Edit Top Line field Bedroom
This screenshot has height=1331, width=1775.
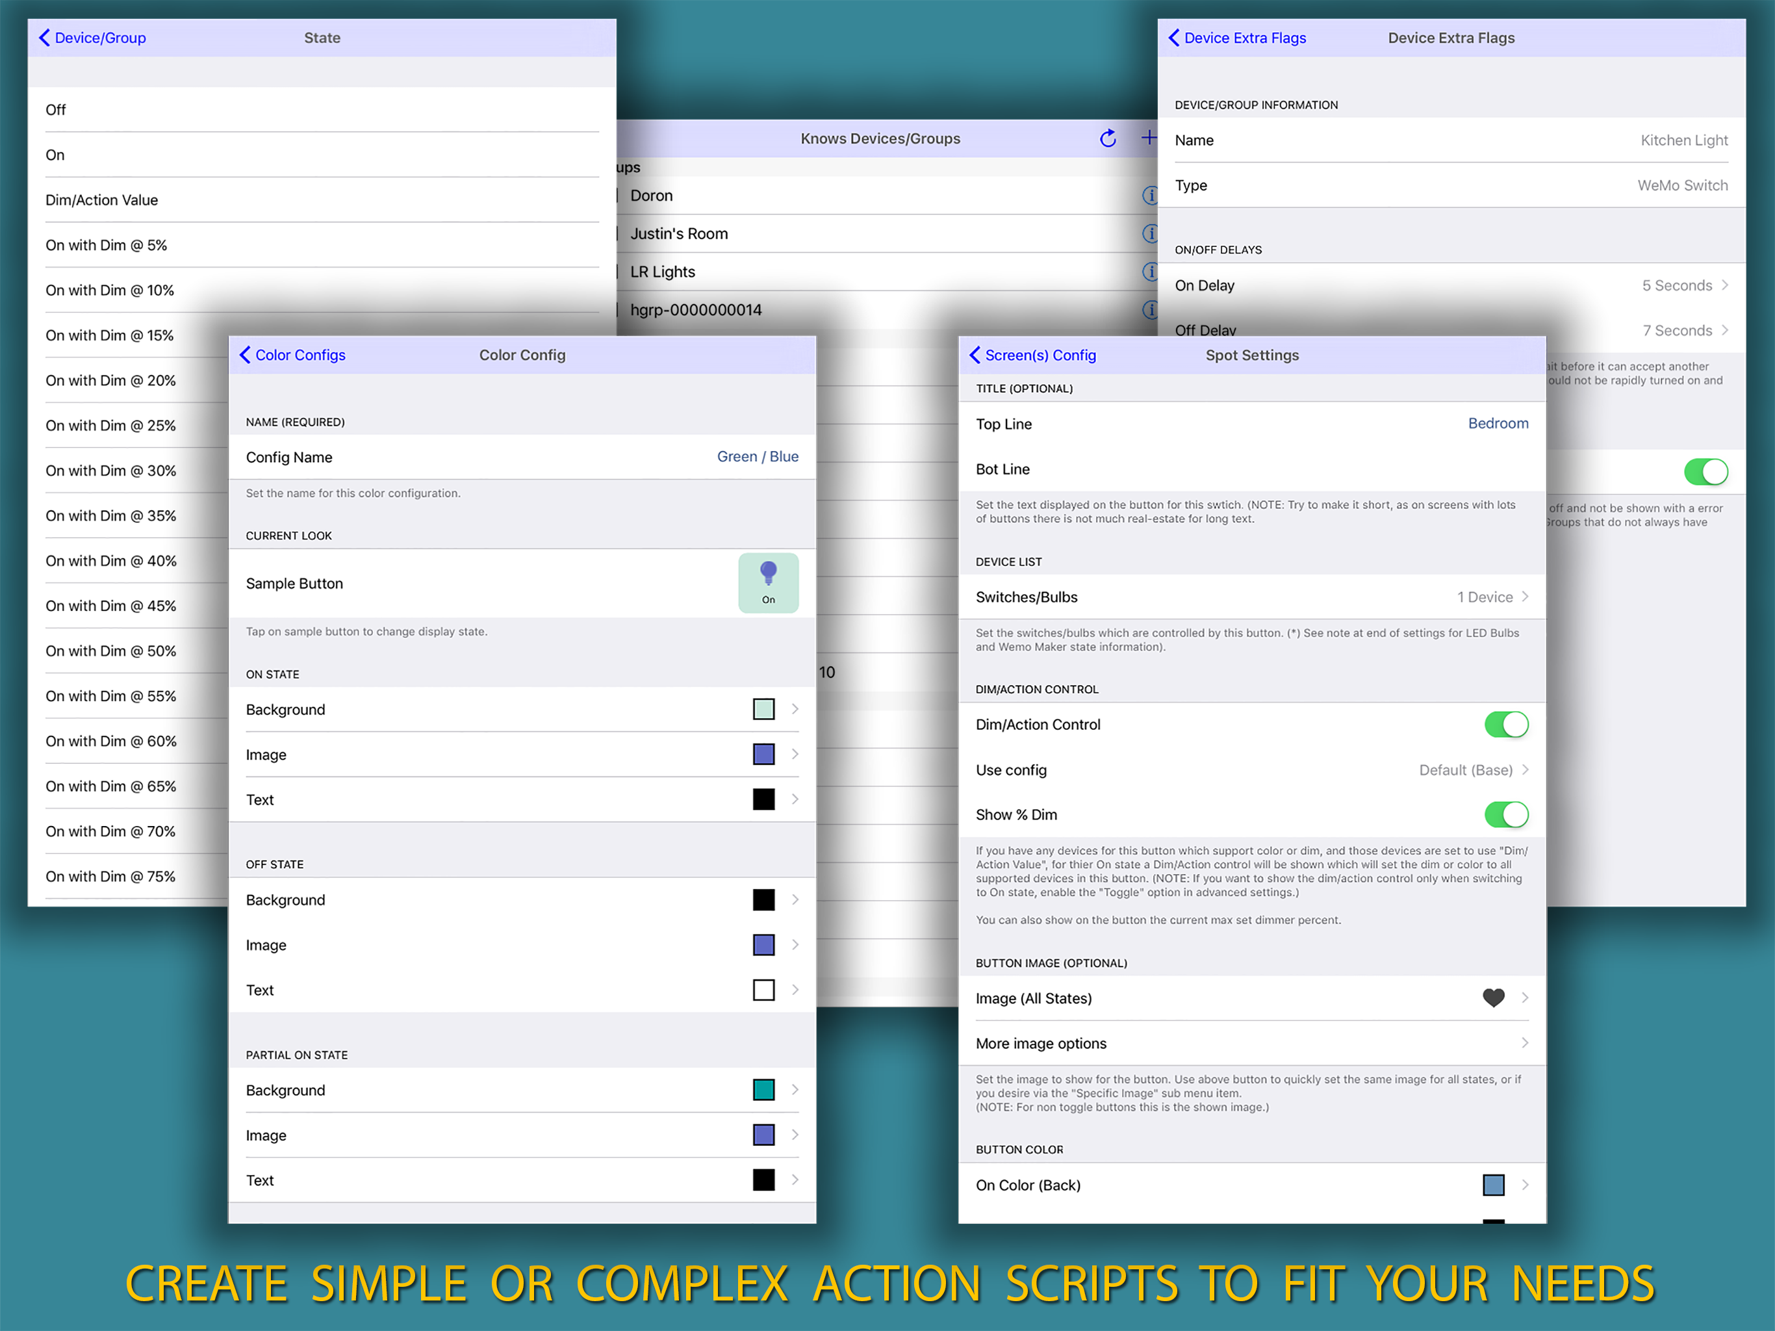point(1252,424)
